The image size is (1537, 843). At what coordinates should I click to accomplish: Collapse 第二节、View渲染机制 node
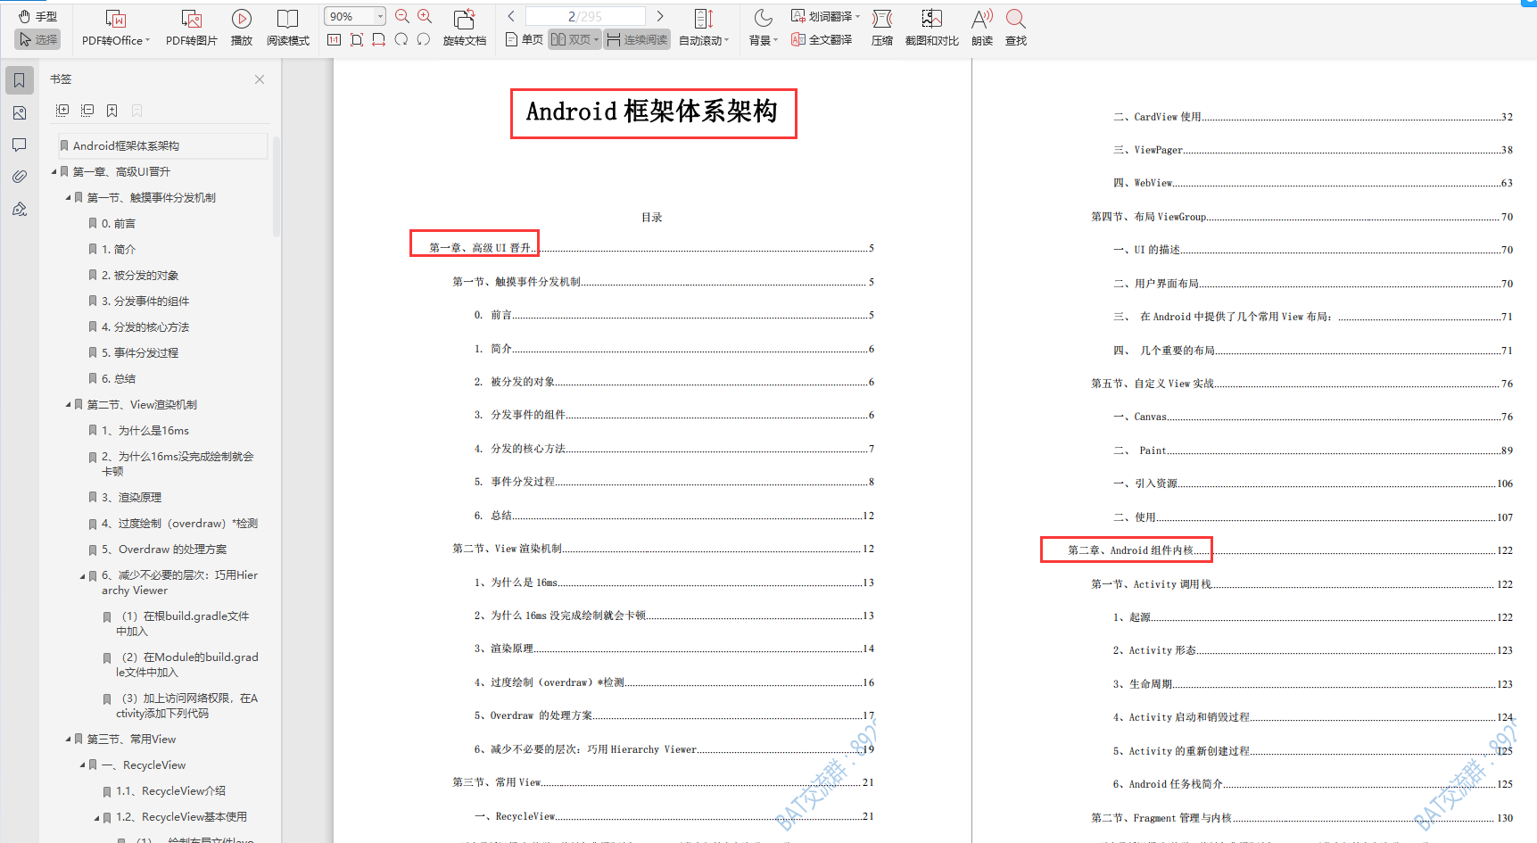68,404
